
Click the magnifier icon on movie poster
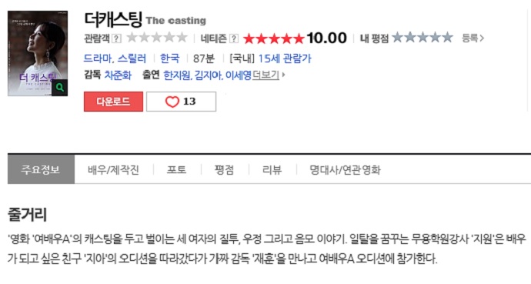coord(59,88)
